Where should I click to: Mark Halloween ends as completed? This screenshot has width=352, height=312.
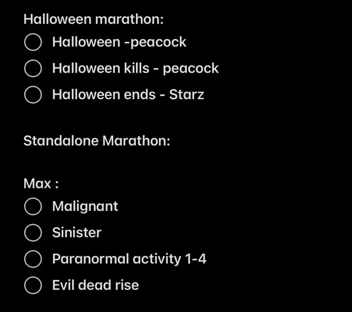tap(33, 94)
